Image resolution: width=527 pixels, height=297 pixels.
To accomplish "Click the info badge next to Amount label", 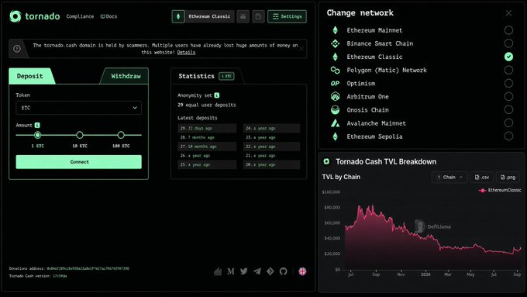I will pos(37,125).
